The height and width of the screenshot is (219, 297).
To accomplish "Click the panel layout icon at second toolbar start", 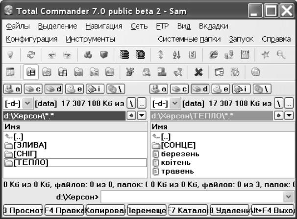I will [10, 72].
